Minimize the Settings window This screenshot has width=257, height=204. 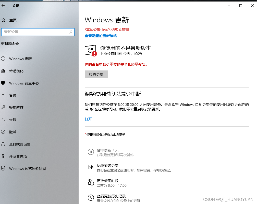tap(229, 6)
